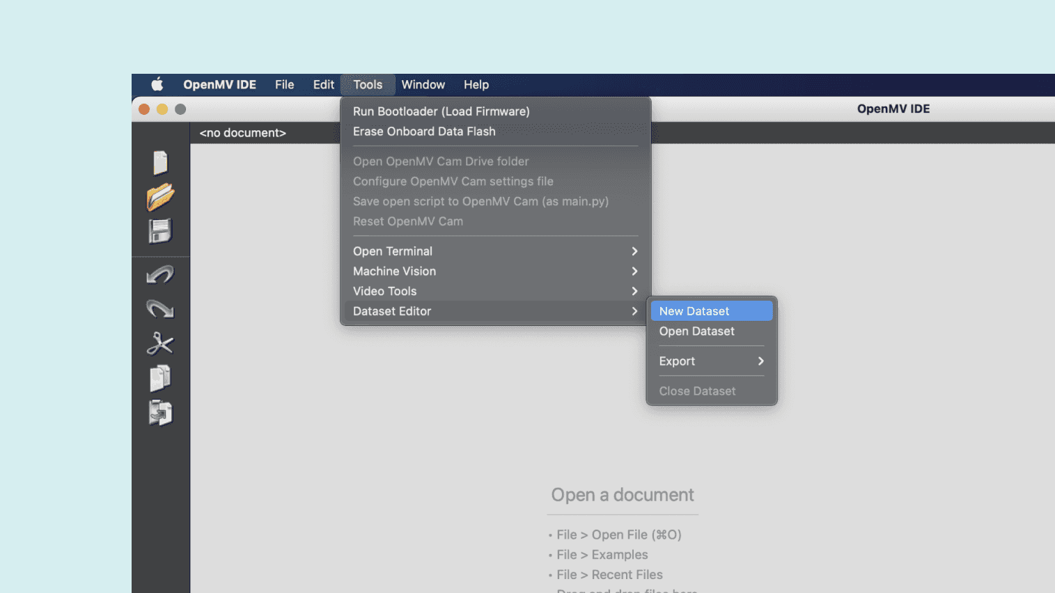Choose Erase Onboard Data Flash
The height and width of the screenshot is (593, 1055).
[x=424, y=132]
